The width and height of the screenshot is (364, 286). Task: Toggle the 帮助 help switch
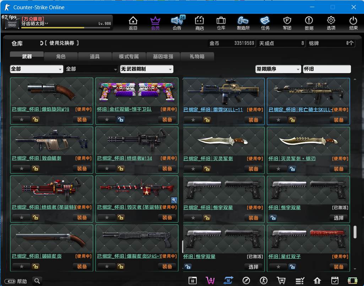point(10,281)
